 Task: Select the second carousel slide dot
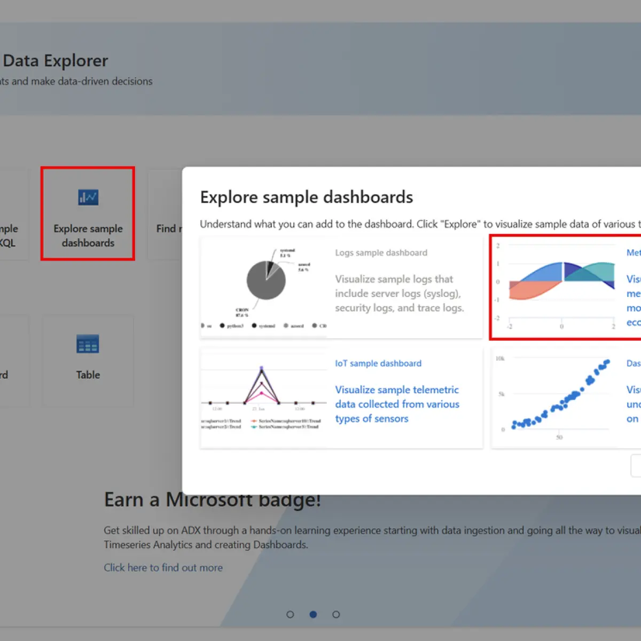(x=313, y=614)
